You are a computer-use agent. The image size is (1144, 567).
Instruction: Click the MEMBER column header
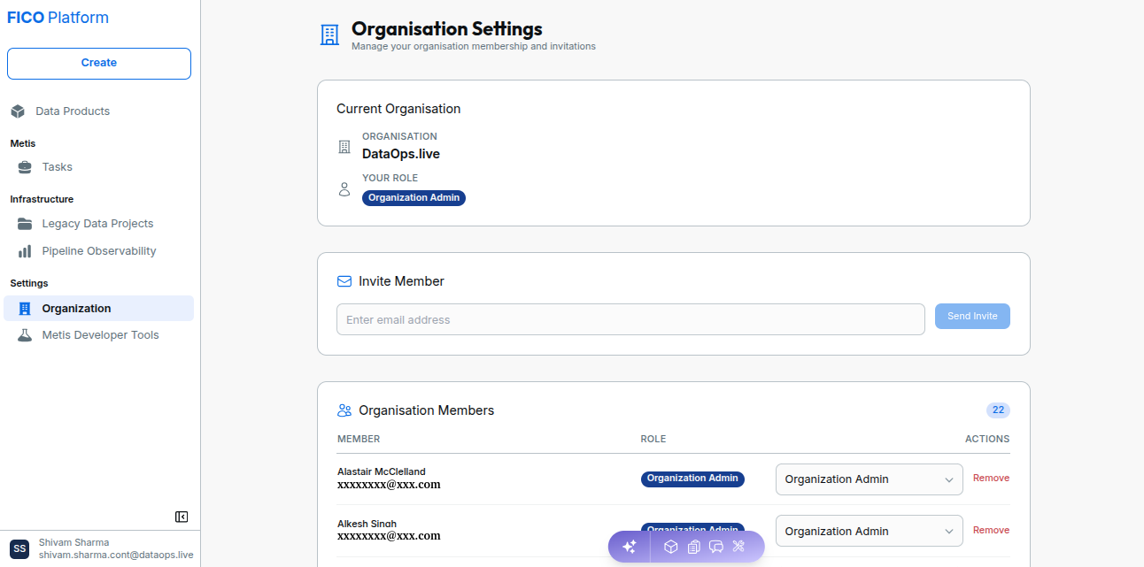(x=359, y=439)
